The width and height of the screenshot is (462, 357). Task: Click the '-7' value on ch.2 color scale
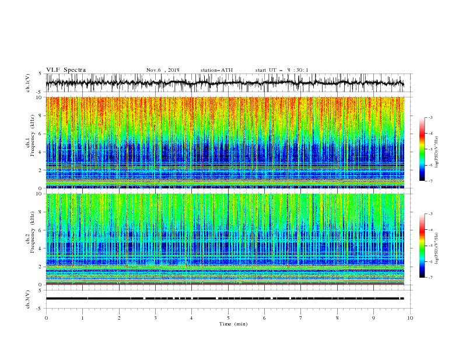tap(430, 278)
